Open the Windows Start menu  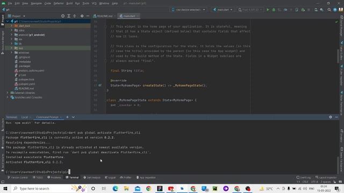coord(5,188)
